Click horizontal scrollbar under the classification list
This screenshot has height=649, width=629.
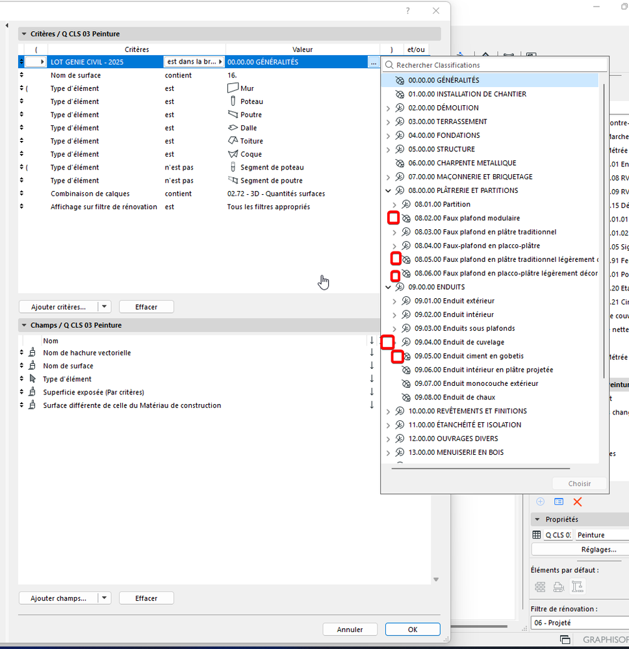(481, 468)
